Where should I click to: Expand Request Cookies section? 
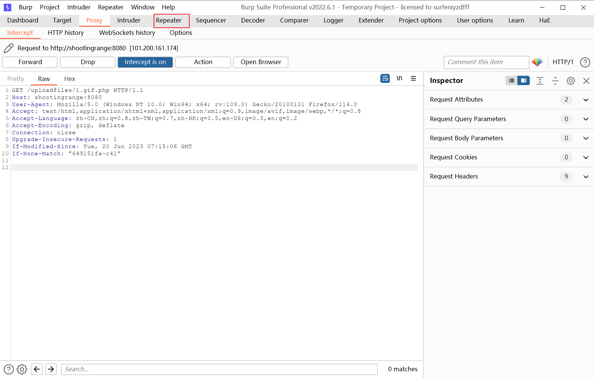[x=585, y=157]
